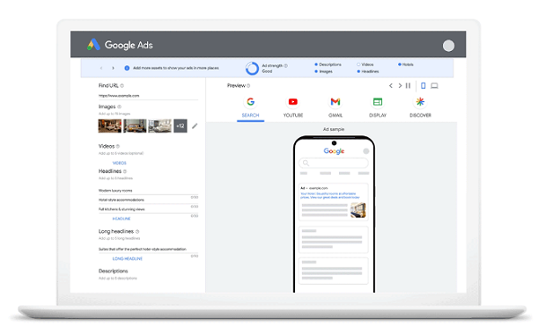Select the Discover preview tab

(x=420, y=107)
